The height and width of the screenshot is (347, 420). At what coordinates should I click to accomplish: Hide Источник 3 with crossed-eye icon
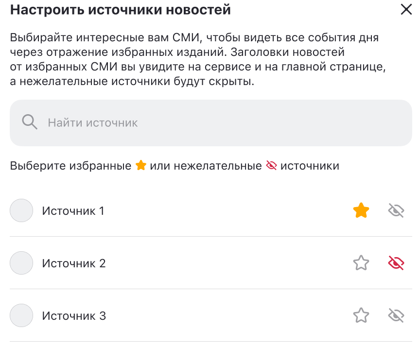[x=396, y=315]
